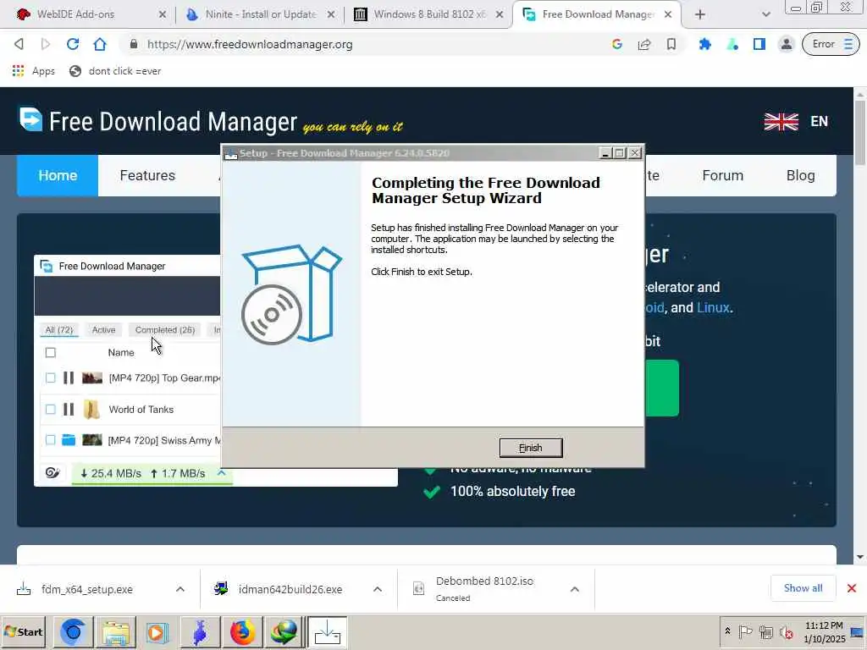Open the Features navigation item

tap(147, 175)
